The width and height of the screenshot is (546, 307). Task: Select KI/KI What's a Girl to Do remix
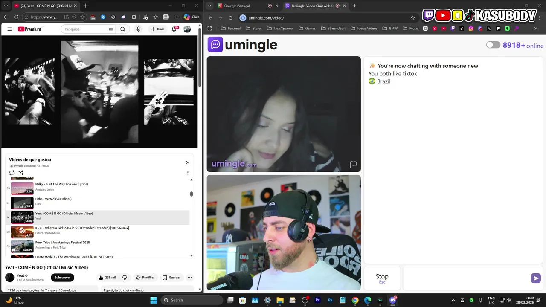tap(97, 231)
